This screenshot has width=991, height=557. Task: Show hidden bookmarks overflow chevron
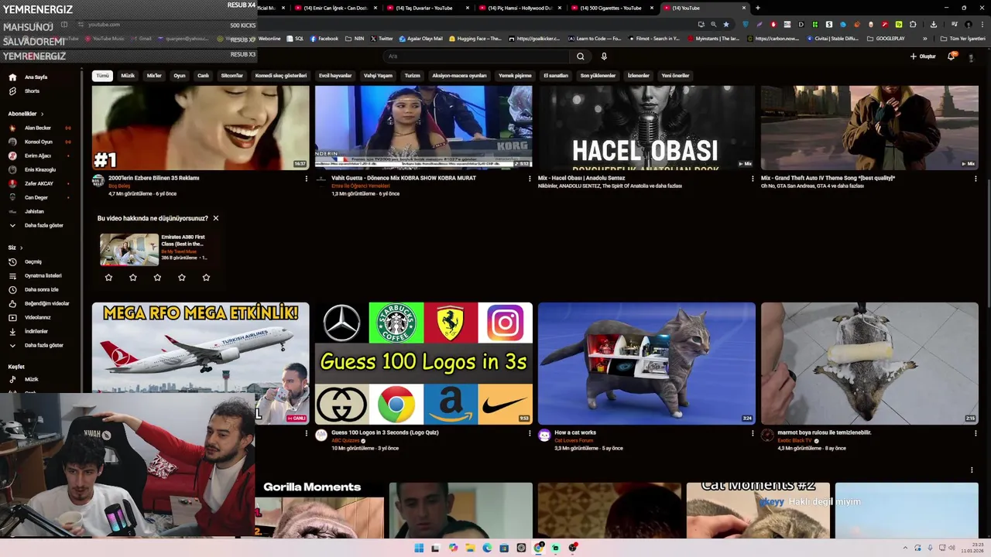click(x=924, y=39)
